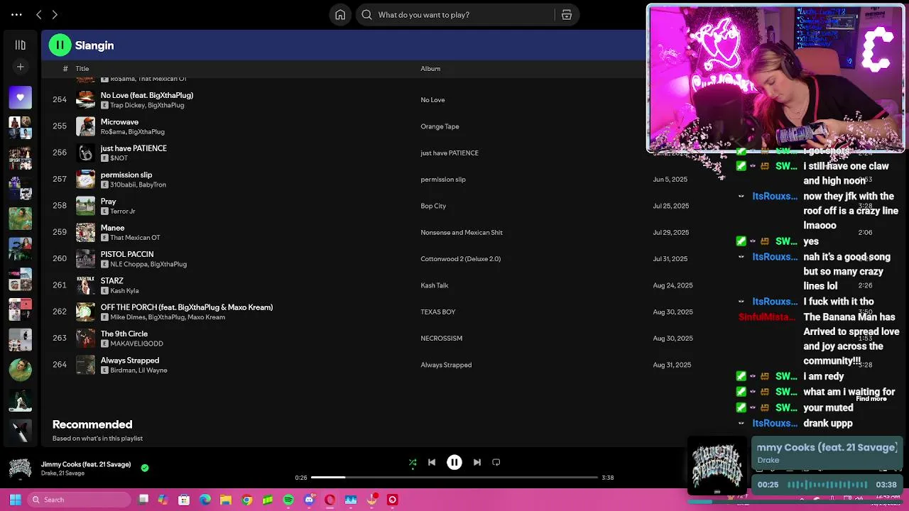Click date cell 'Aug 24, 2025'

click(x=673, y=285)
